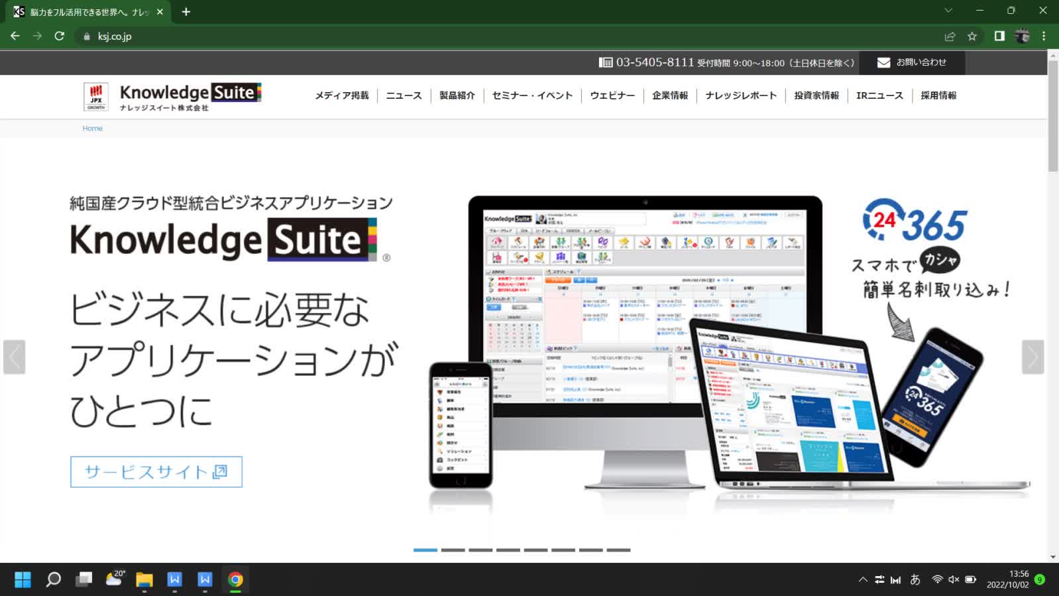
Task: View site info via padlock icon
Action: click(87, 36)
